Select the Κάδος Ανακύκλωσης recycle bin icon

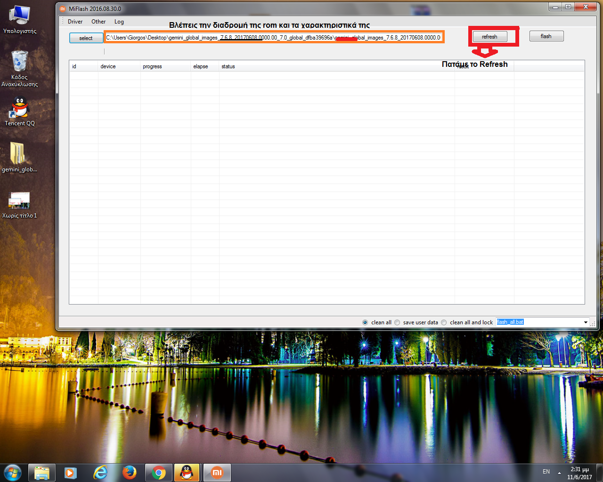[20, 68]
